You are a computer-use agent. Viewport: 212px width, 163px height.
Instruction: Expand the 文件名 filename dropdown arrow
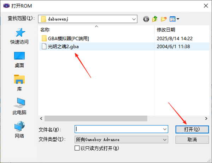(x=165, y=129)
